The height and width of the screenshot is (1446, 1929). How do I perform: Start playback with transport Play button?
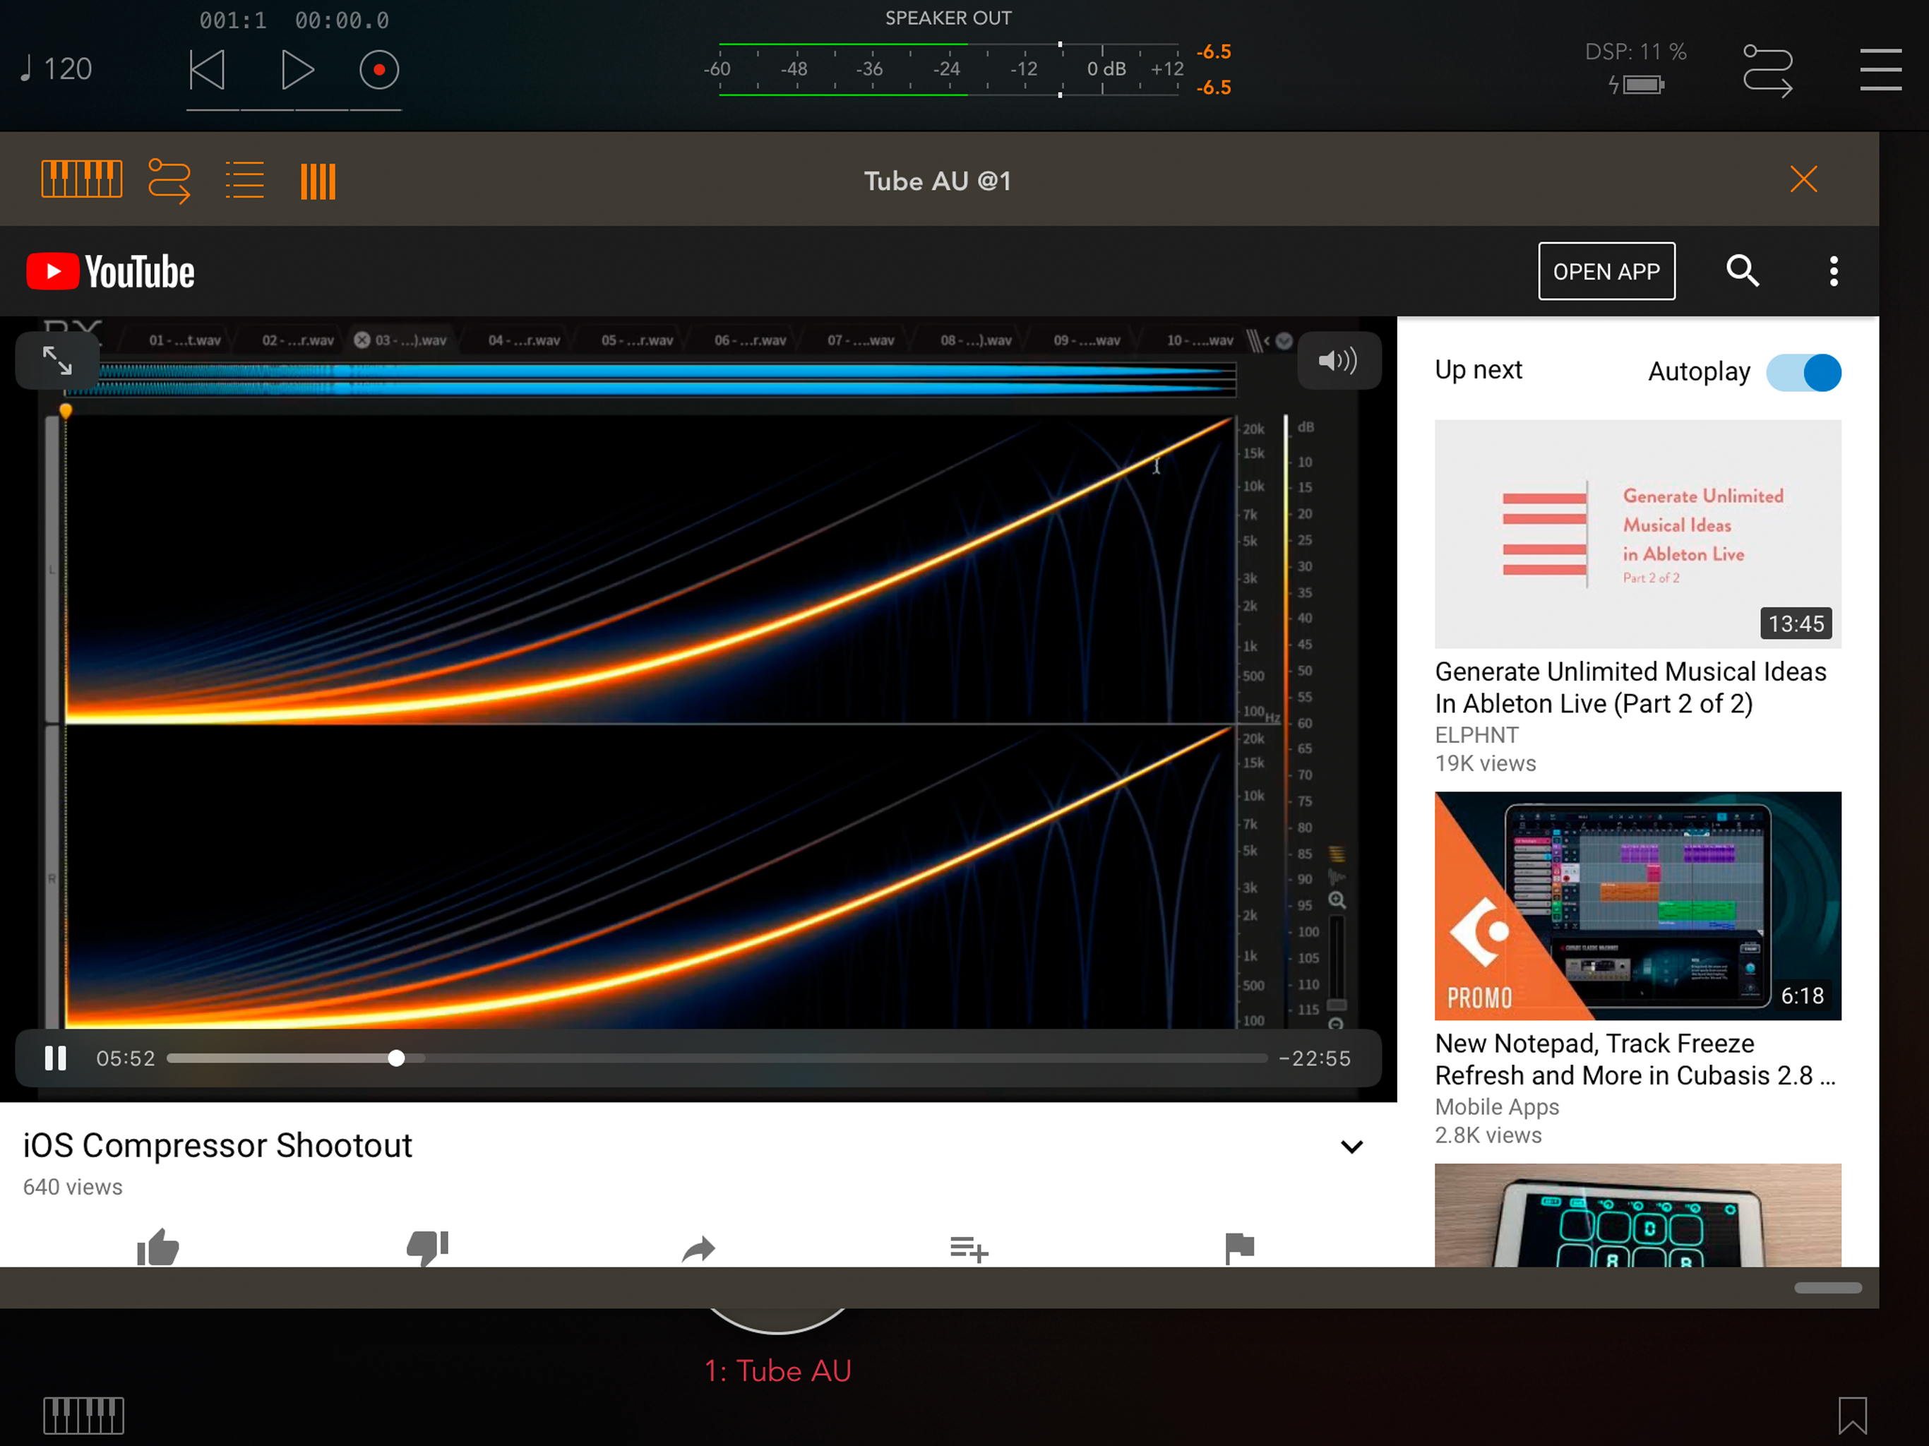click(x=297, y=70)
